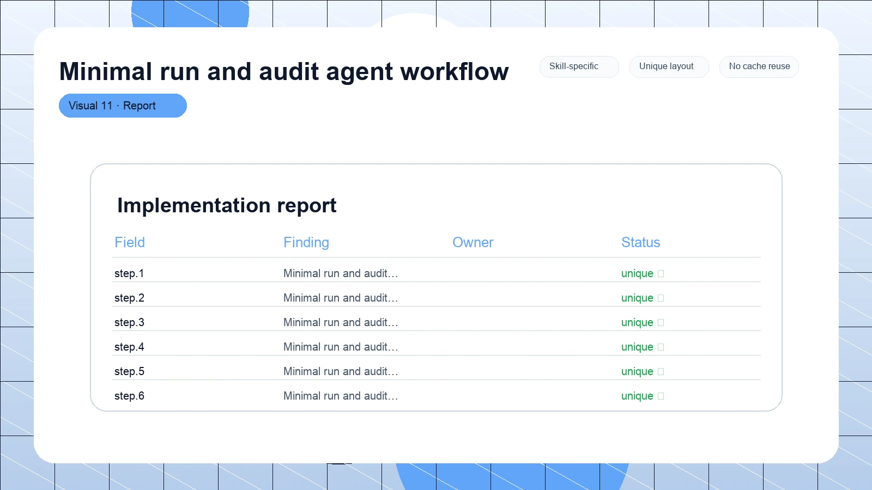
Task: Click the Implementation report heading
Action: coord(227,206)
